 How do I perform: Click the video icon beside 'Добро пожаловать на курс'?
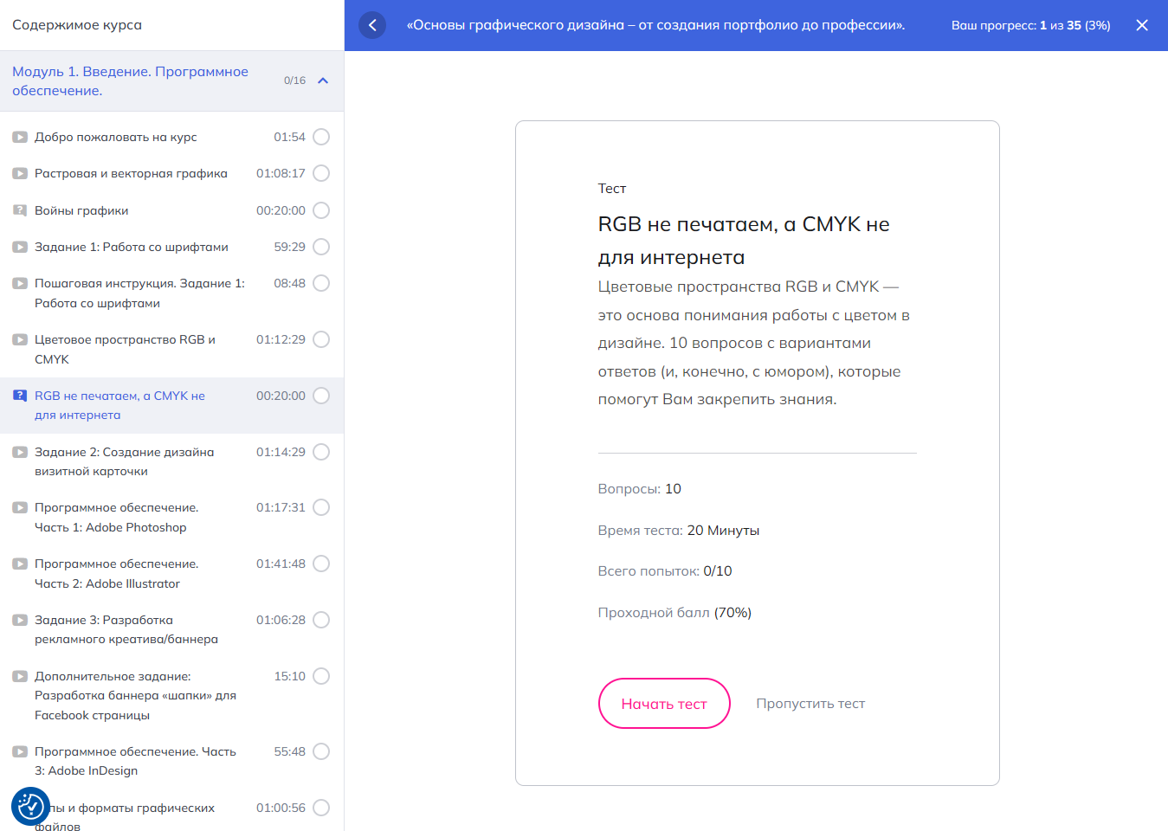pos(20,137)
